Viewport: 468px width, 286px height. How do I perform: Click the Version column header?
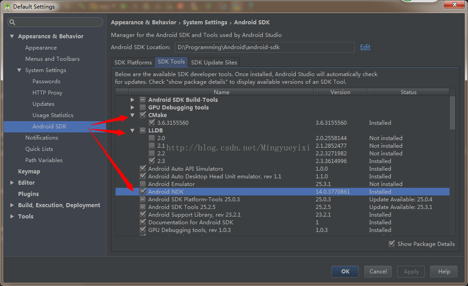point(340,92)
